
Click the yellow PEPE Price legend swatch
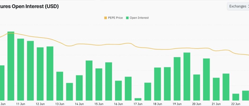105,18
